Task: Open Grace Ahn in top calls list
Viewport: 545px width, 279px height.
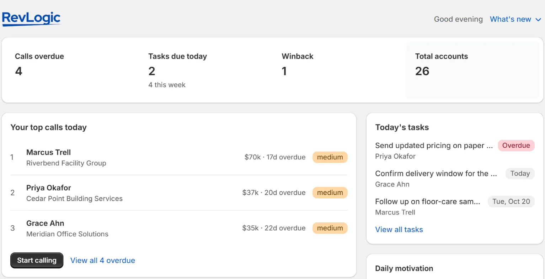Action: tap(45, 223)
